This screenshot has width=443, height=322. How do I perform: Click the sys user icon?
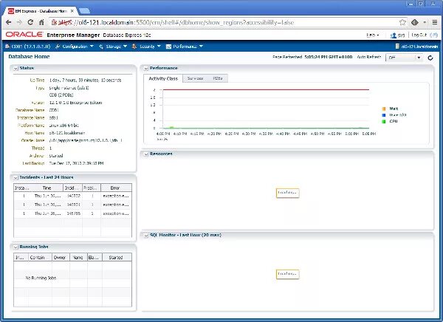coord(393,35)
